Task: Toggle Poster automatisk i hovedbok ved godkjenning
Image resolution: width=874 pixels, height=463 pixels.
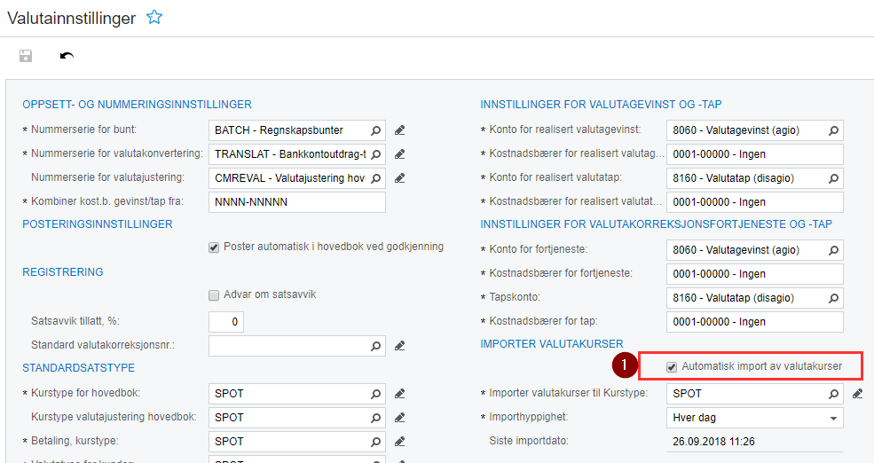Action: 214,247
